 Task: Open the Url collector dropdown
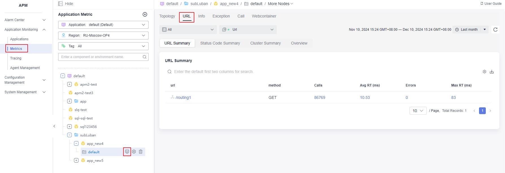pyautogui.click(x=248, y=30)
